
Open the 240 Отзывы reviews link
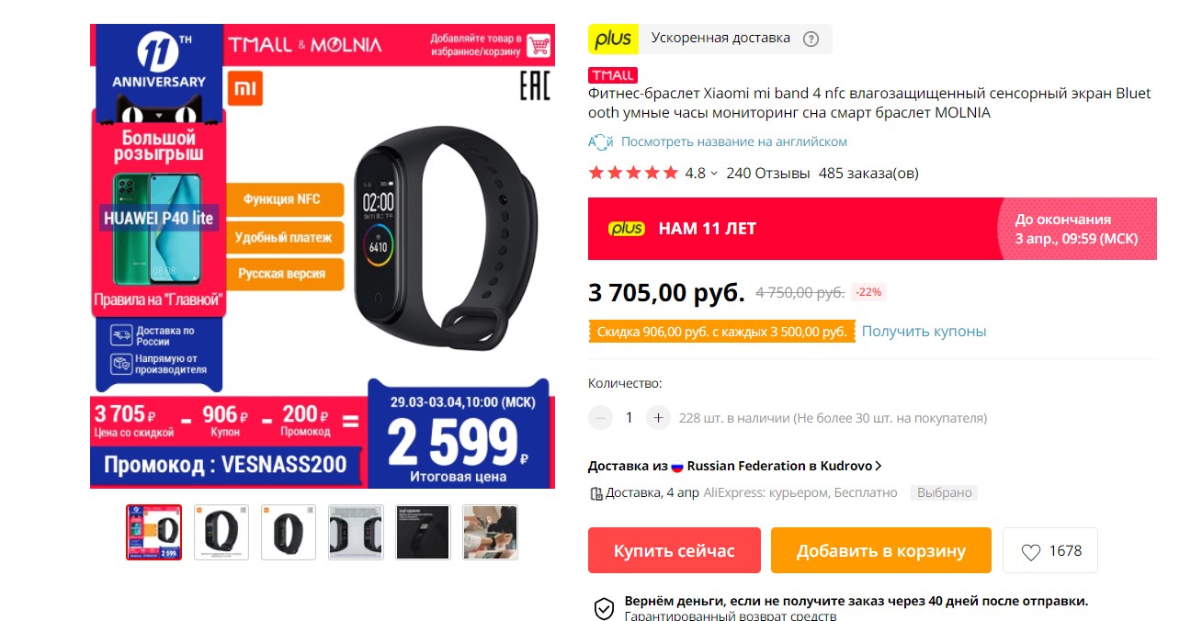point(768,173)
